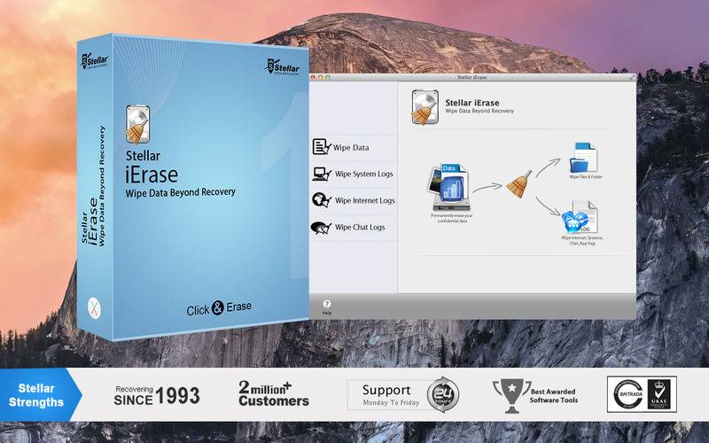The image size is (709, 443).
Task: Click the BMTRADA UKAS certification logo
Action: click(642, 394)
